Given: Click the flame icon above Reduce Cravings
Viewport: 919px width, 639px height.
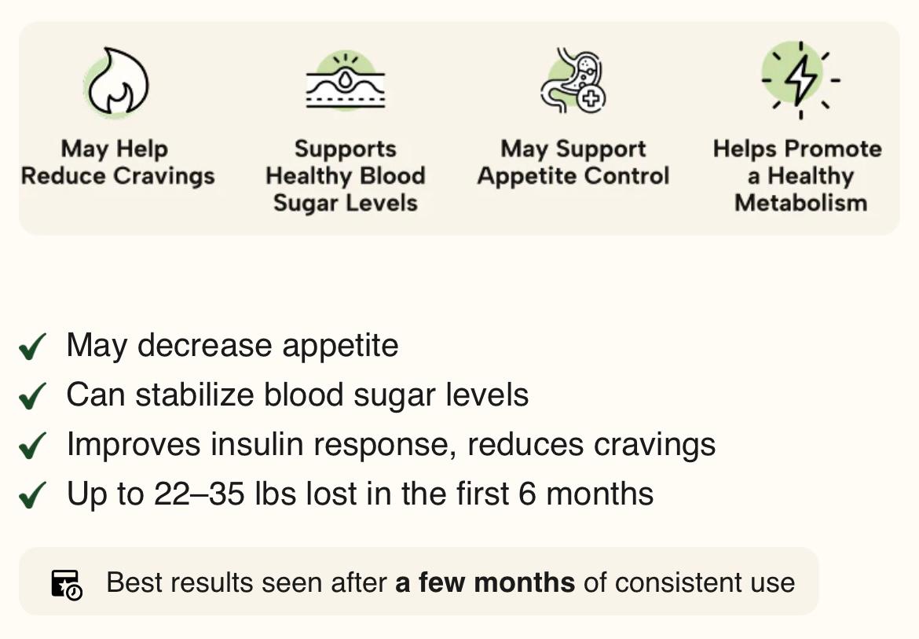Looking at the screenshot, I should click(116, 83).
